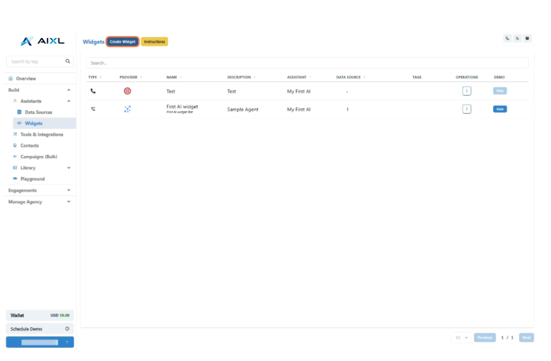This screenshot has height=361, width=551.
Task: Go to Data Sources in sidebar
Action: click(x=38, y=112)
